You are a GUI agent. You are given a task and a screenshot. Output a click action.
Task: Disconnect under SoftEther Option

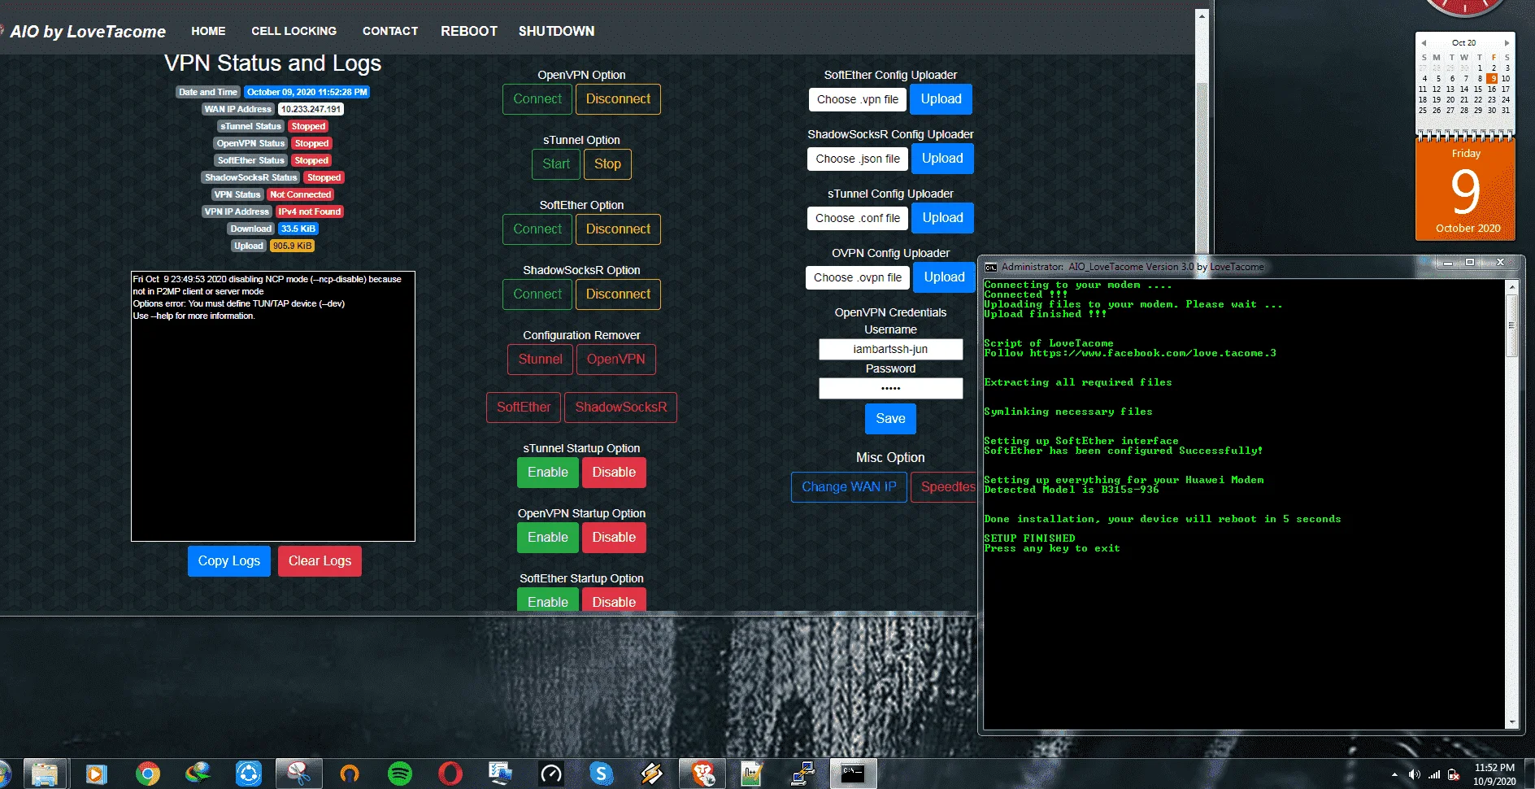(x=618, y=229)
